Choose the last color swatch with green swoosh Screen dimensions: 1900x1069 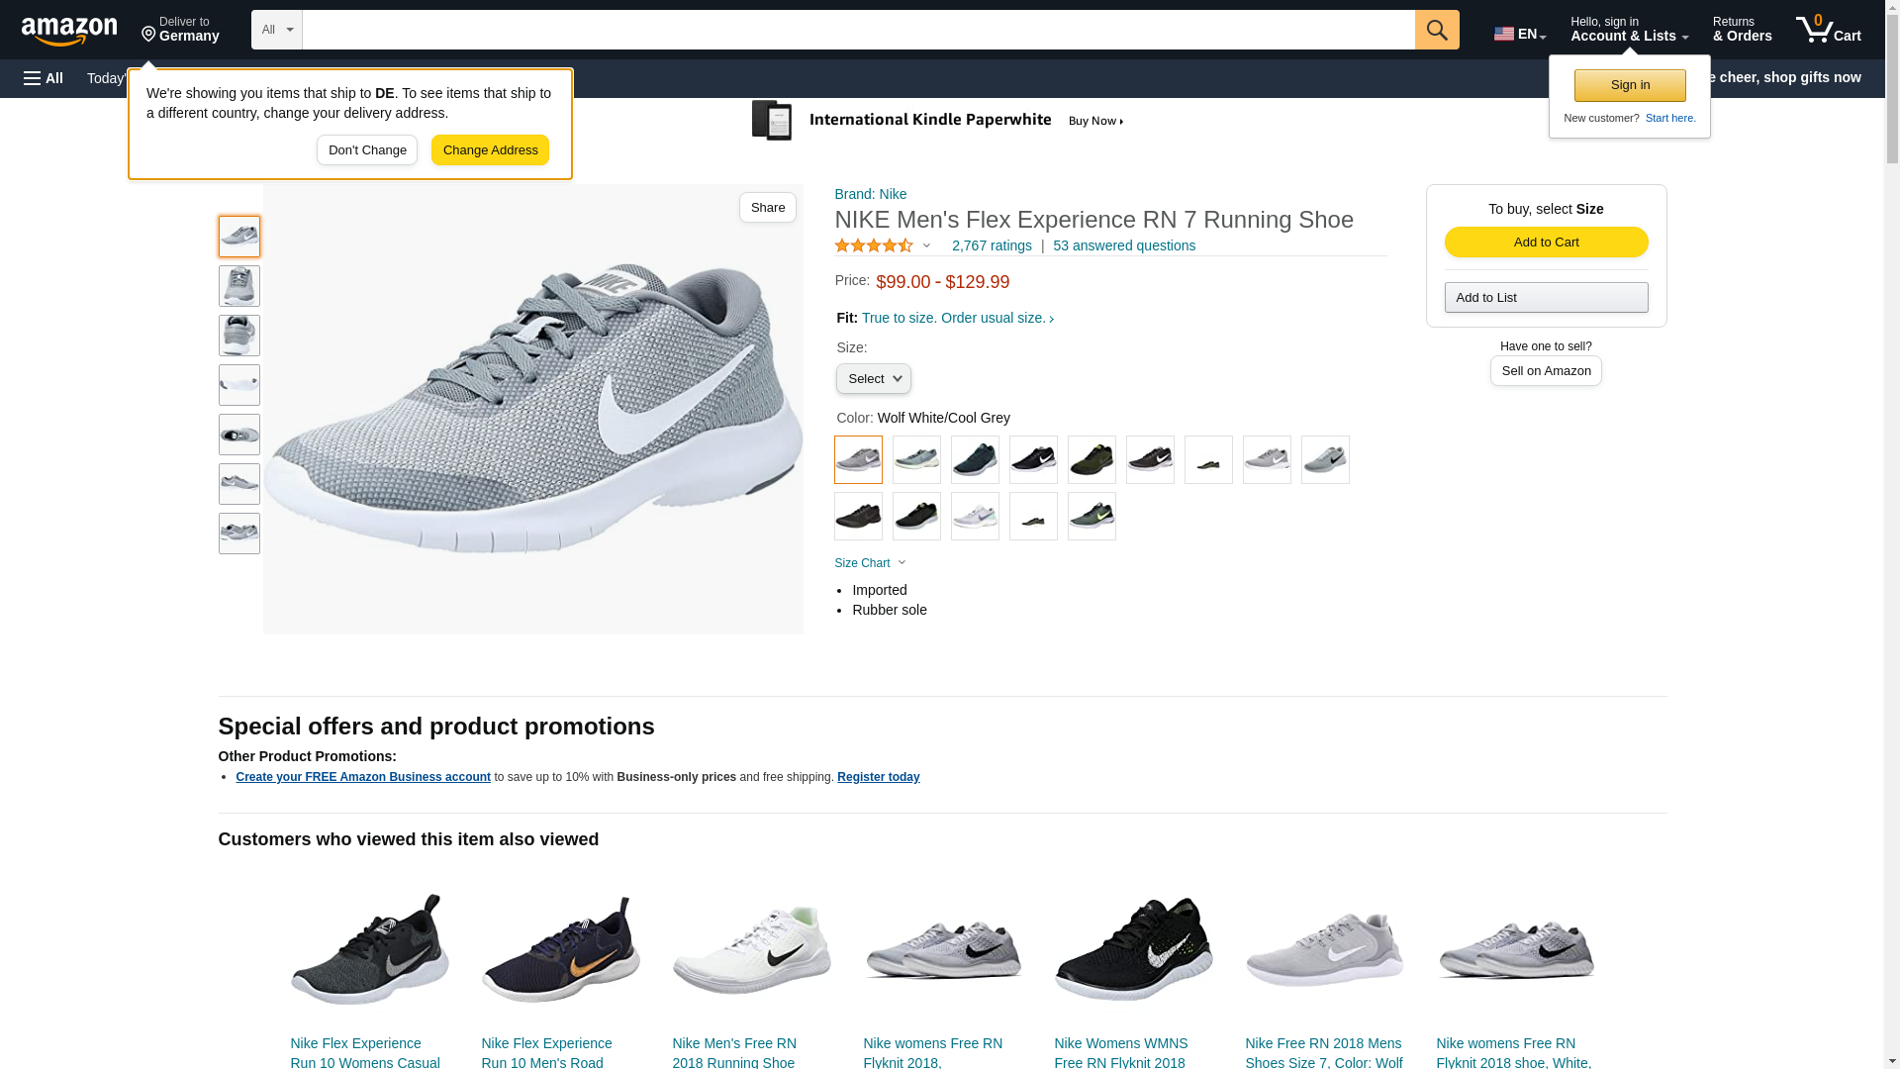point(1092,517)
